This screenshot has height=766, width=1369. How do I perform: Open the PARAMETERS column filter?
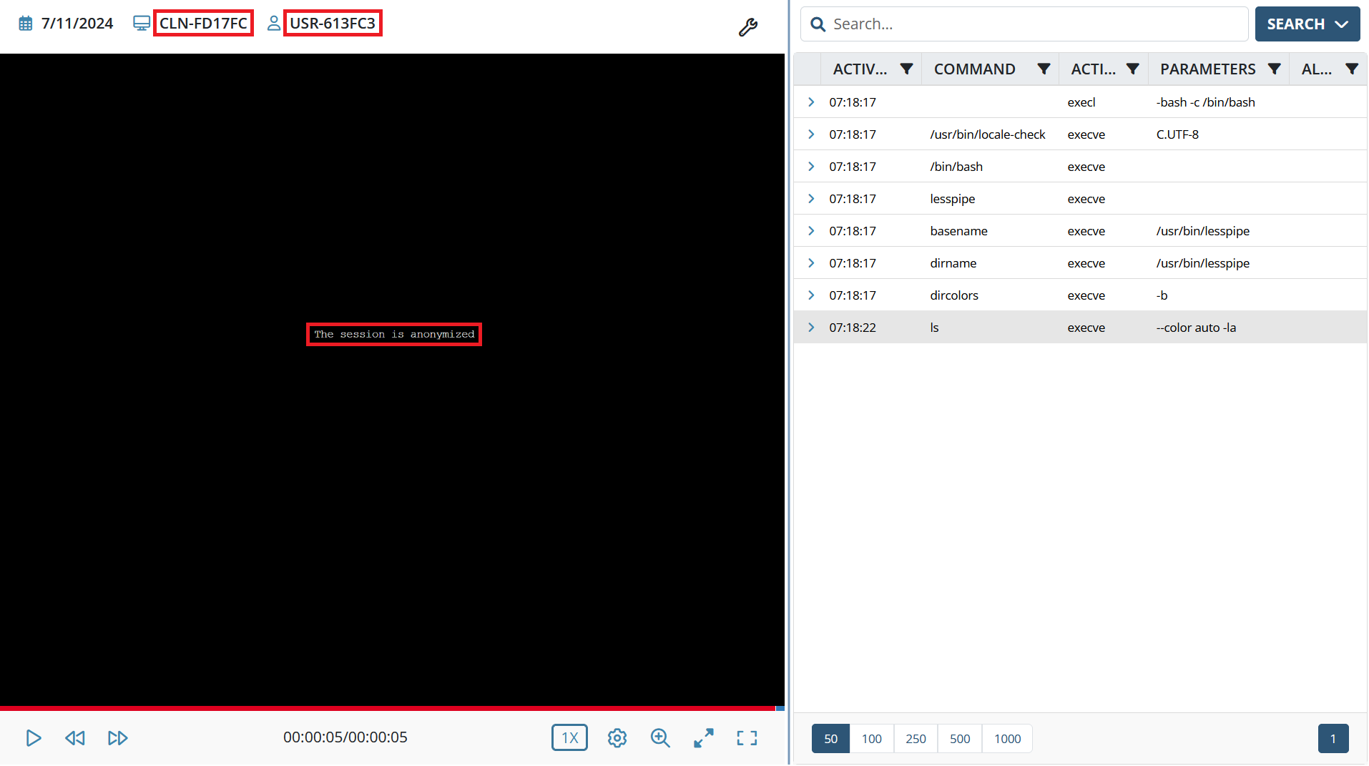tap(1274, 69)
